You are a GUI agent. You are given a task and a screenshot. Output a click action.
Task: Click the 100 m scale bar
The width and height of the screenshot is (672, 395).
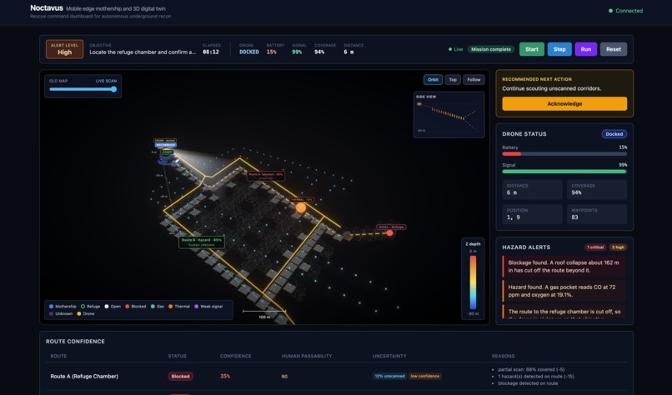264,312
